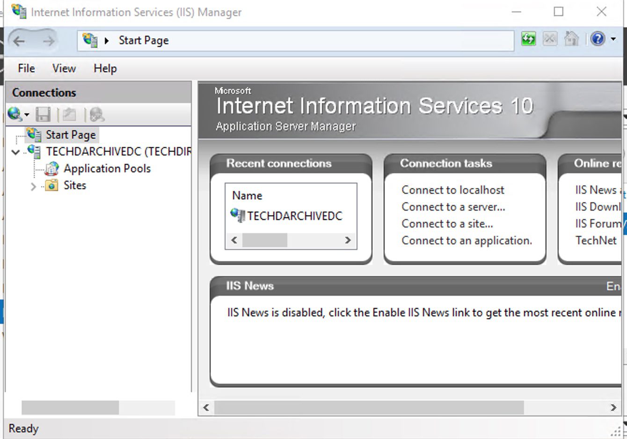Click the right scroll arrow in Recent connections list
This screenshot has width=627, height=439.
[348, 241]
